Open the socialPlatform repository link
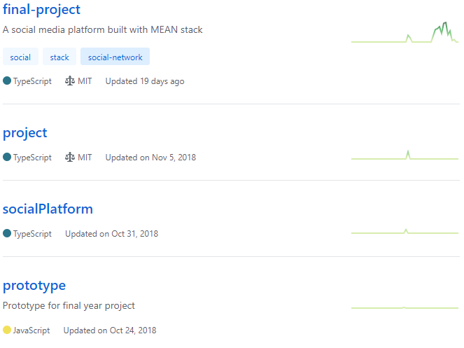The image size is (464, 348). 48,209
